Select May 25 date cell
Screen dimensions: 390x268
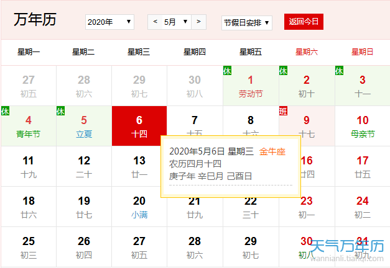pos(29,247)
